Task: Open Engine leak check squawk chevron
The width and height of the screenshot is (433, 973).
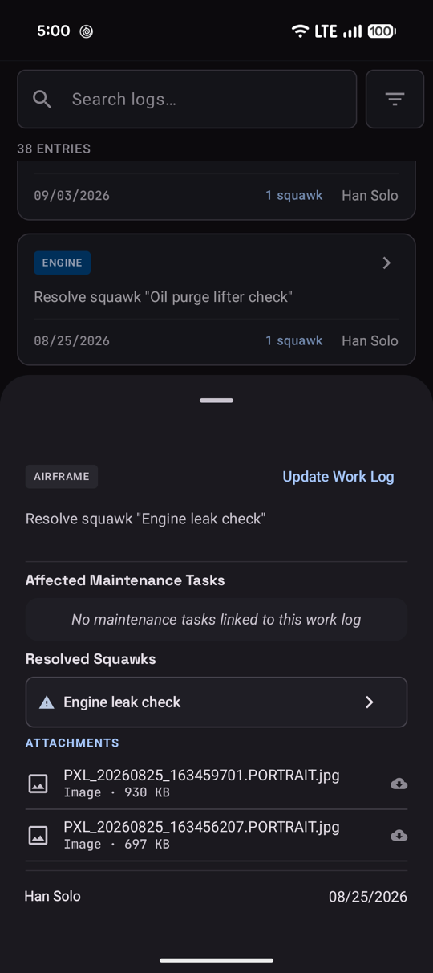Action: pos(370,702)
